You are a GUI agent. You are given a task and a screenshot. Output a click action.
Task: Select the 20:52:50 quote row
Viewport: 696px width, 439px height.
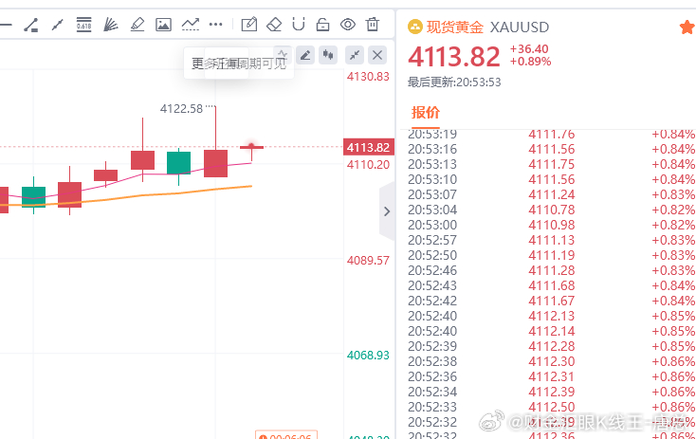click(551, 255)
